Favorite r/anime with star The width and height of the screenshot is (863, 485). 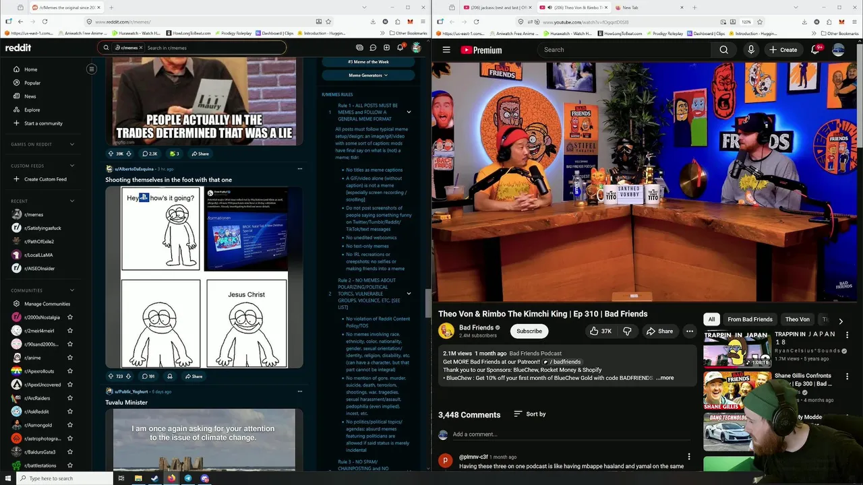click(x=70, y=358)
